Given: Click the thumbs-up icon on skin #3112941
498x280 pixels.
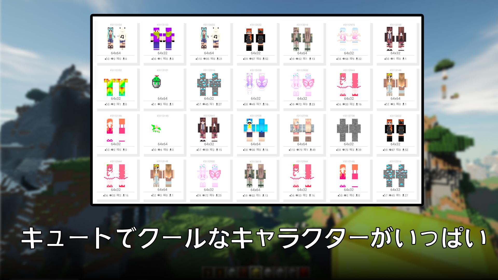Looking at the screenshot, I should (198, 150).
